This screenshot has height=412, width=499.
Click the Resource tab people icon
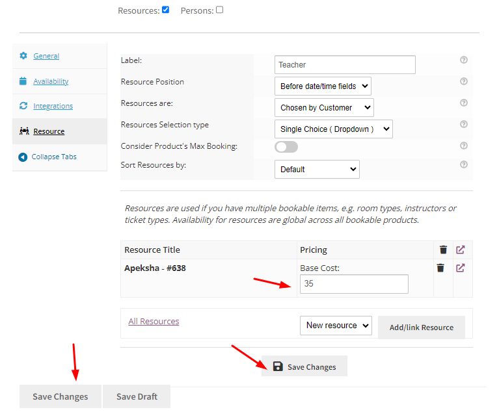24,131
